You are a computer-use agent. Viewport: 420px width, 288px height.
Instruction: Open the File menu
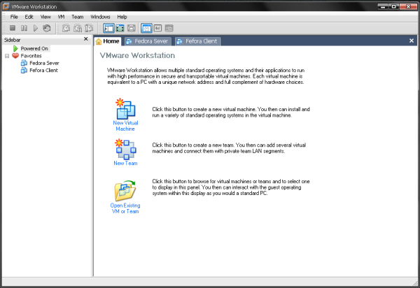tap(14, 17)
